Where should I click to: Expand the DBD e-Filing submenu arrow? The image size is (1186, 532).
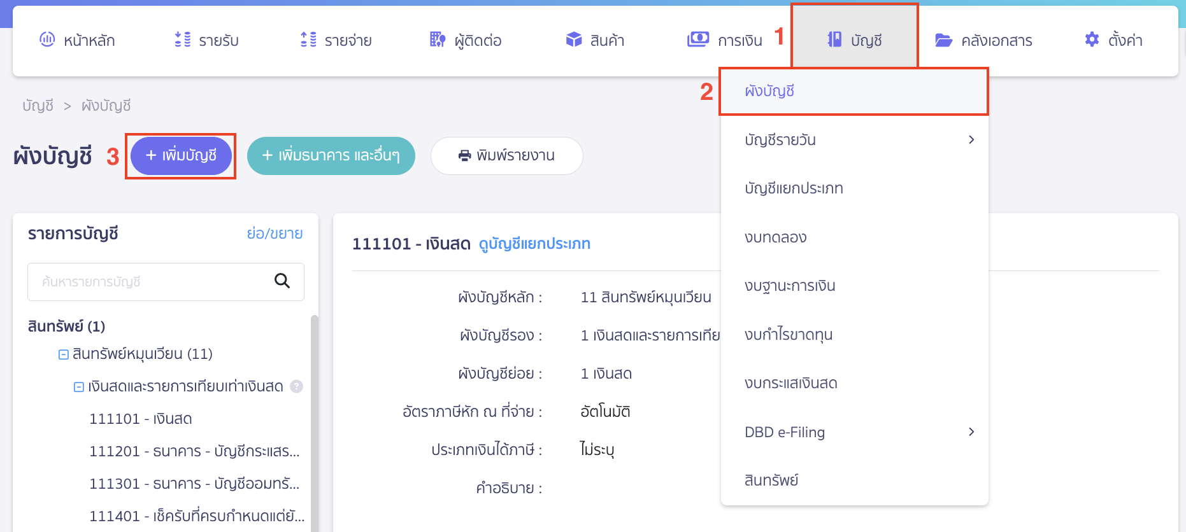coord(971,431)
